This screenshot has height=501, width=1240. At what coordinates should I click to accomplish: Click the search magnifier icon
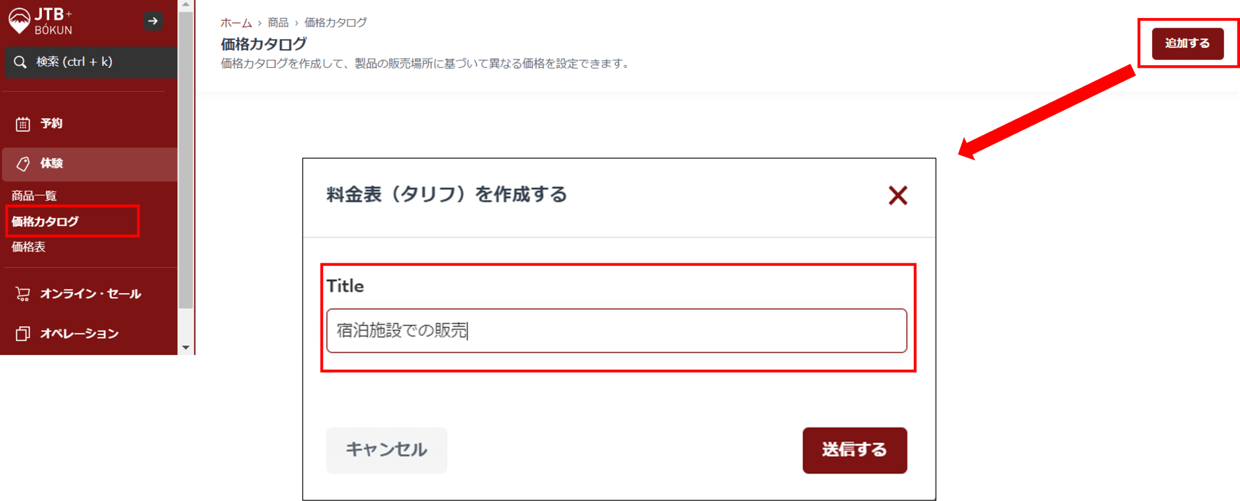[20, 62]
